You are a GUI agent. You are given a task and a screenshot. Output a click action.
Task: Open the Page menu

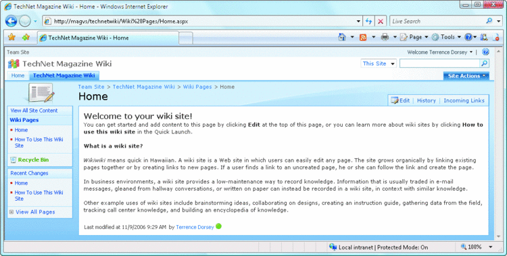coord(414,37)
